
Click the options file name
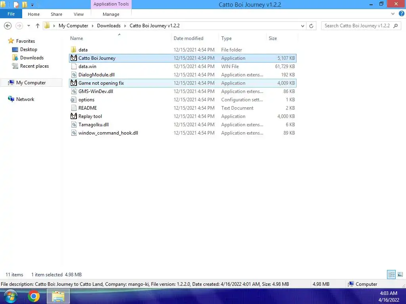(86, 99)
